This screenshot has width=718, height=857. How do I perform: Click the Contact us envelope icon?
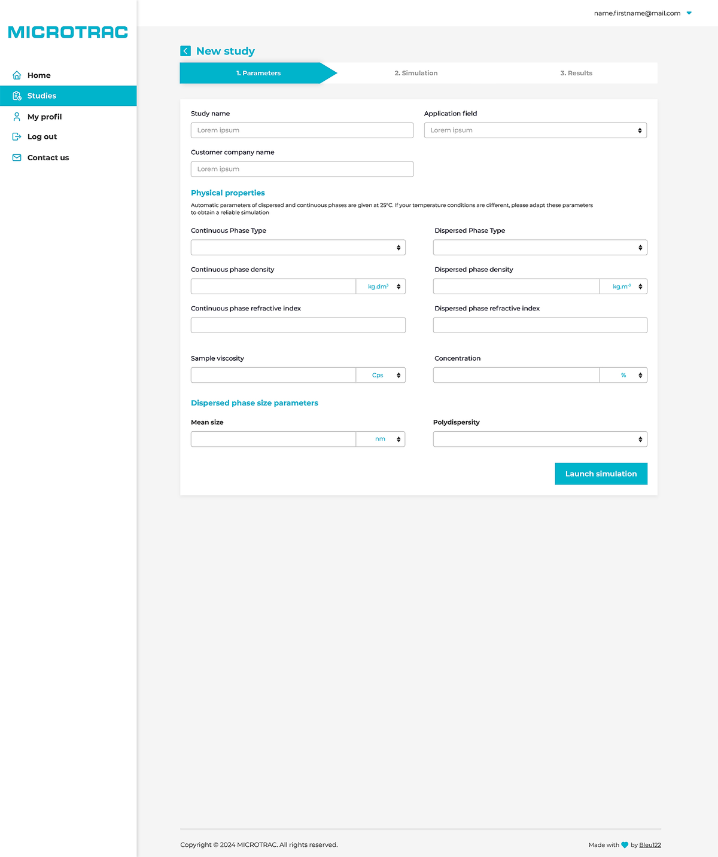pos(17,158)
